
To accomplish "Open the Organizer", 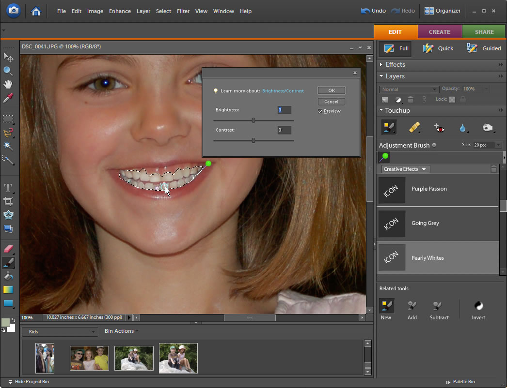I will (442, 11).
